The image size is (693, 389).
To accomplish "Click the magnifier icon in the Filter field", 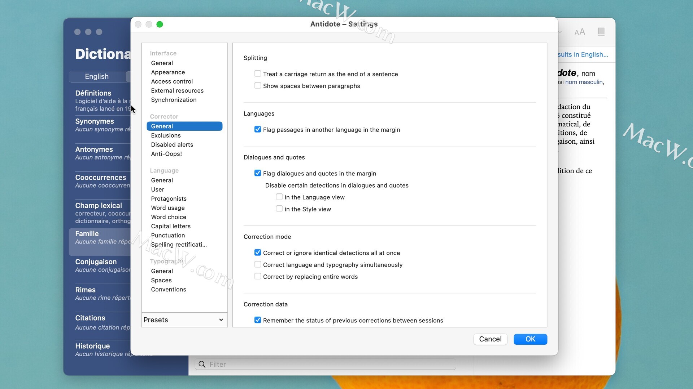I will (202, 364).
